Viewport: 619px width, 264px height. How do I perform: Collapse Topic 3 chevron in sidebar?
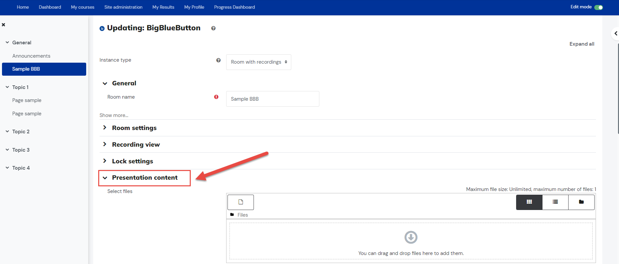pyautogui.click(x=7, y=150)
